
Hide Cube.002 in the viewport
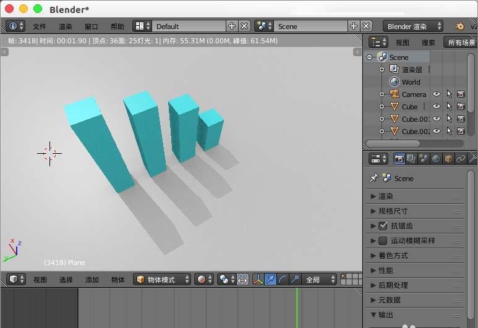tap(437, 131)
